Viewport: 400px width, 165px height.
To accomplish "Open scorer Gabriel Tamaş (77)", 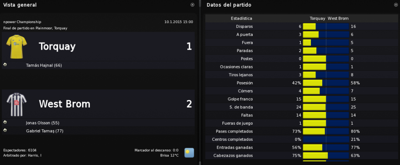I will click(45, 131).
